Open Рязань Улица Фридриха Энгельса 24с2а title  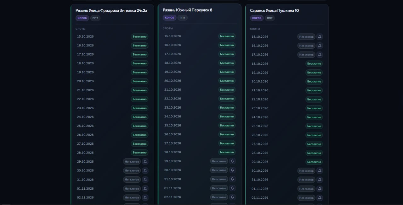coord(111,10)
